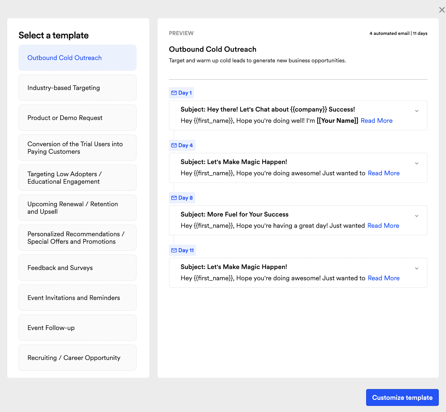Click subject 'More Fuel for Your Success'
The width and height of the screenshot is (446, 412).
248,214
